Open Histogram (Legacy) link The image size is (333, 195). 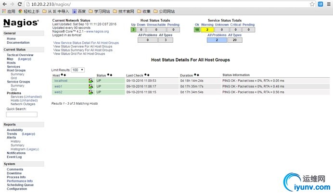tap(25, 149)
